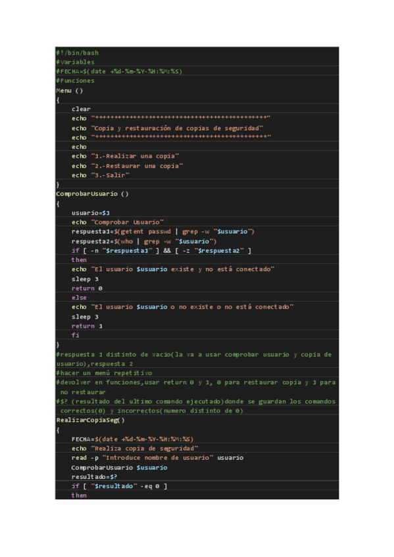The height and width of the screenshot is (557, 394).
Task: Click the 'o no existe o no está conectado' echo
Action: click(x=183, y=307)
